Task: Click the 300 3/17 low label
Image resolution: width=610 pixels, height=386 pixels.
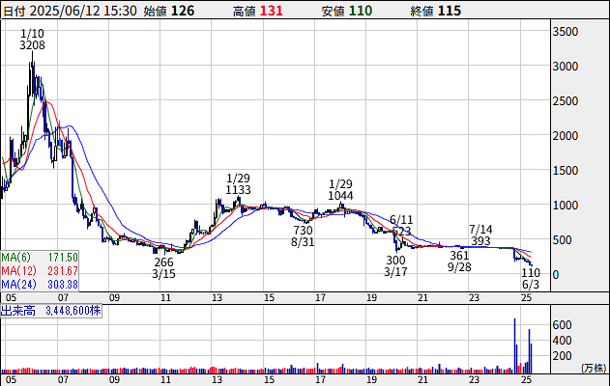Action: (x=395, y=266)
